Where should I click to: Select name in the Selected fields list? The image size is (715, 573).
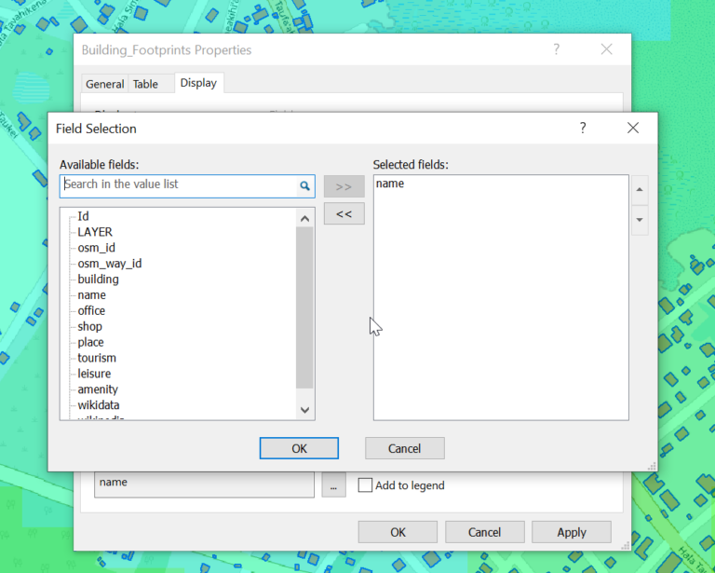point(390,184)
